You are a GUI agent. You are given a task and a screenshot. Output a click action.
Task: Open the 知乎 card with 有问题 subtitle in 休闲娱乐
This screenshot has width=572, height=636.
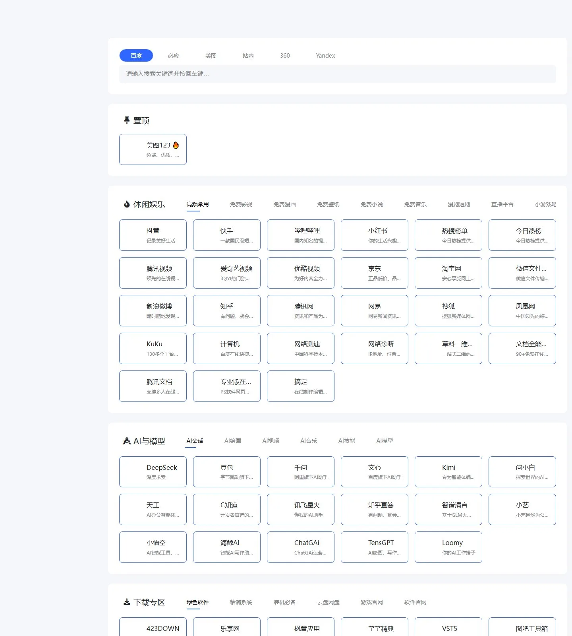227,310
